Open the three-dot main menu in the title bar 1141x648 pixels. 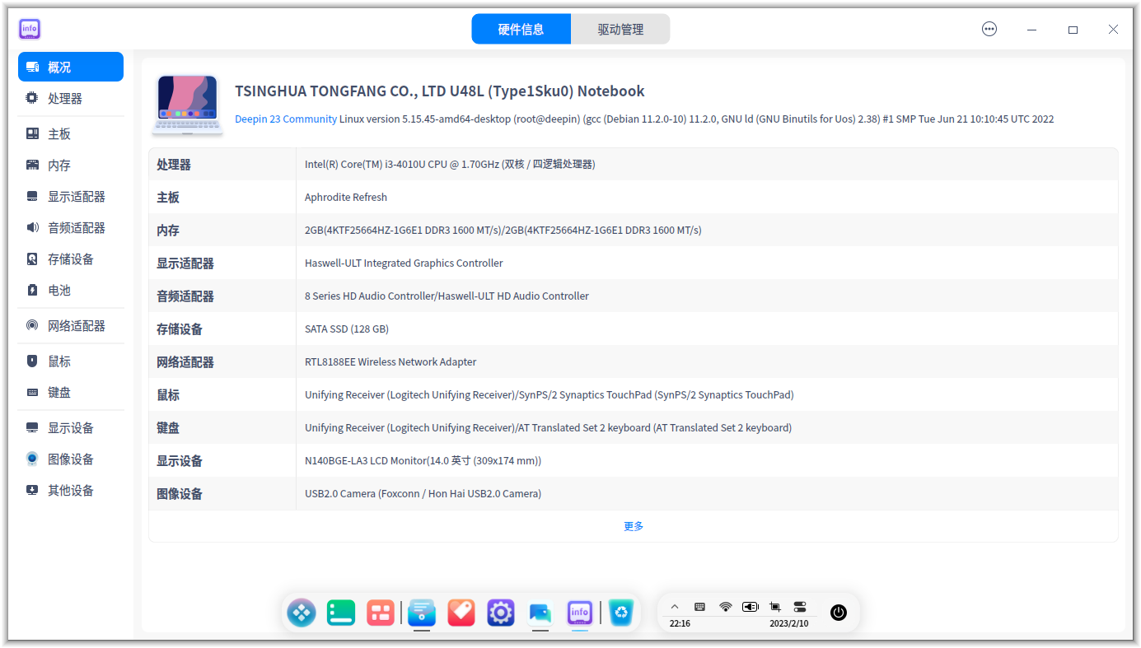[989, 29]
